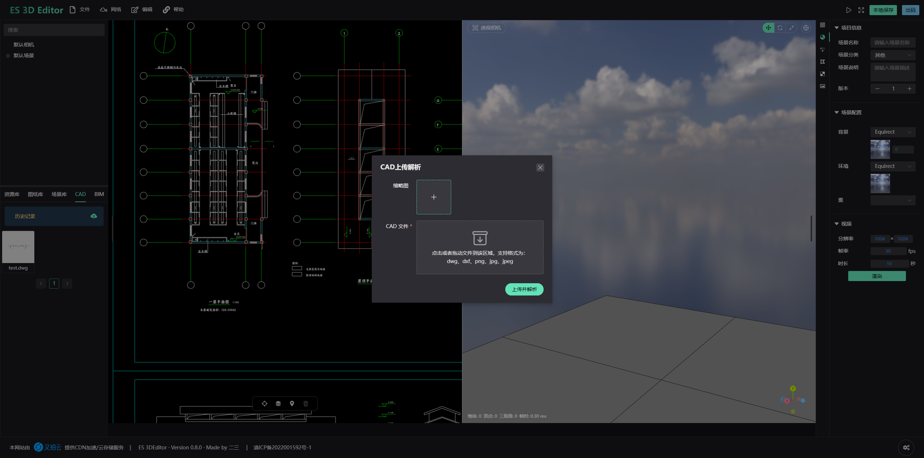Switch to the 图纸库 tab
The width and height of the screenshot is (924, 458).
(x=35, y=194)
